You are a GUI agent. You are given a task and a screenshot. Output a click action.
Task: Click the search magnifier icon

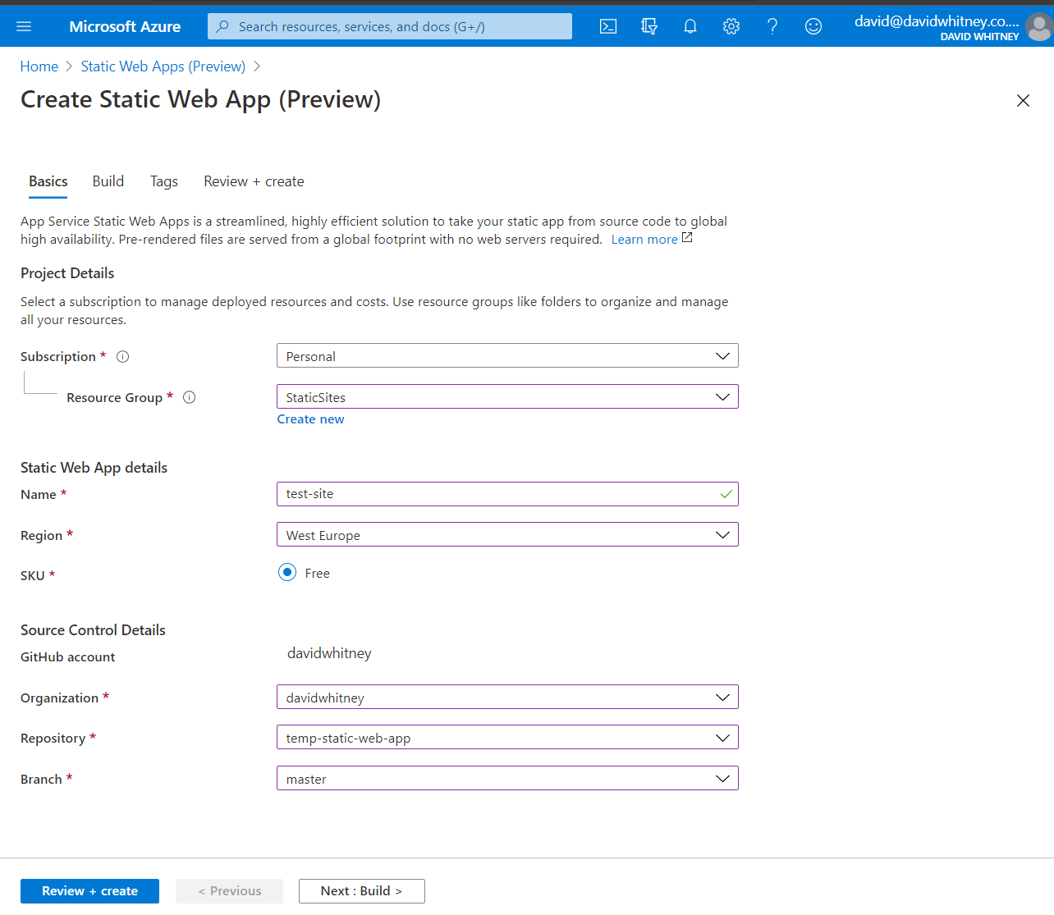pos(222,26)
